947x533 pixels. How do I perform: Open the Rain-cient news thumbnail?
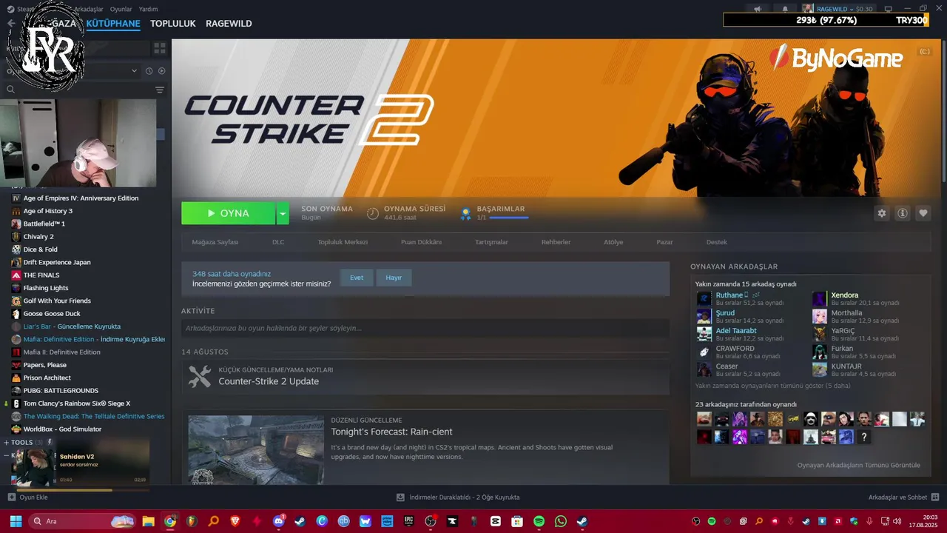[256, 449]
